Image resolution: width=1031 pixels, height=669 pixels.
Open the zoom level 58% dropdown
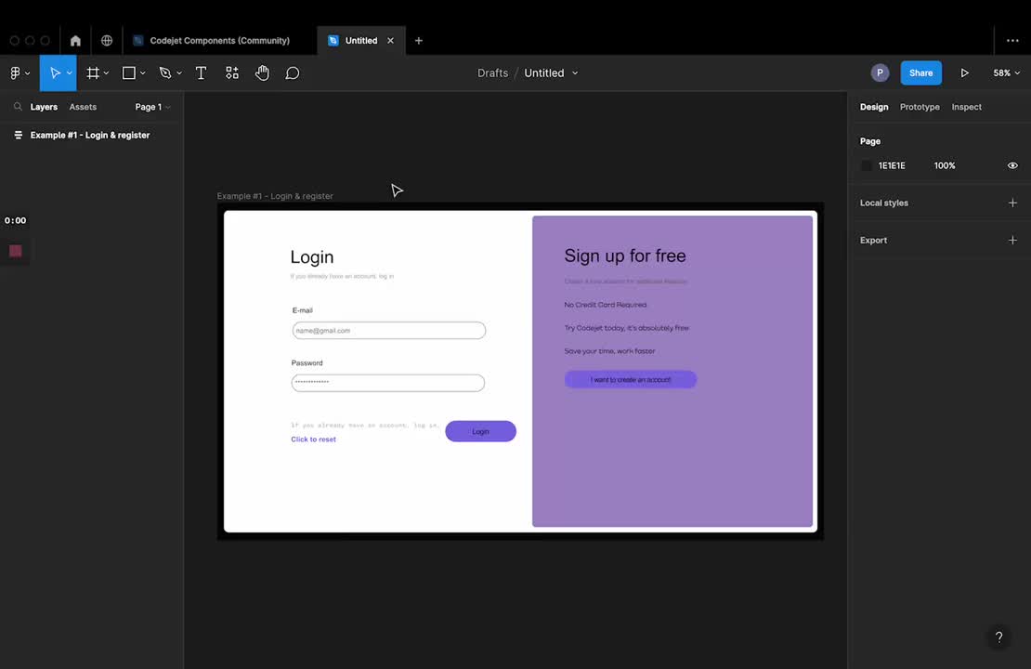point(1005,72)
